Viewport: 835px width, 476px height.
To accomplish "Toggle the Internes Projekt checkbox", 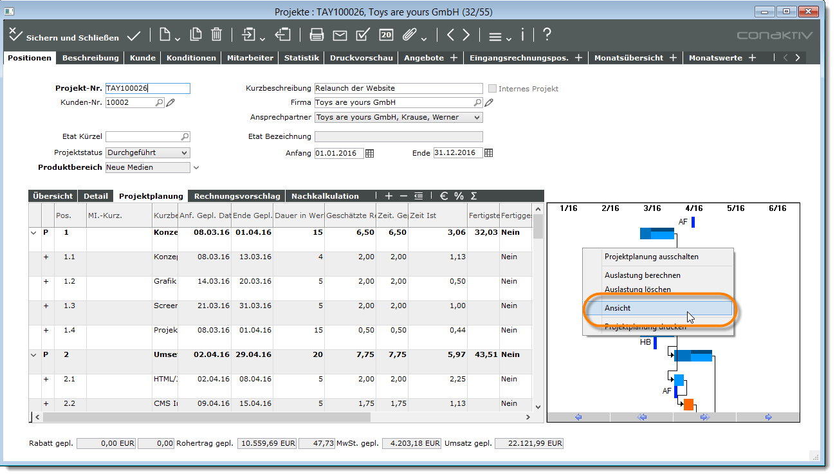I will (x=493, y=89).
